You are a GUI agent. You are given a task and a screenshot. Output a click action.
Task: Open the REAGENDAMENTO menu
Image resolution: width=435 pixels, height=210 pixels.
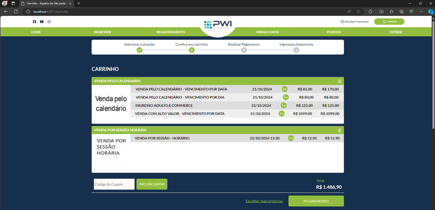[x=170, y=32]
